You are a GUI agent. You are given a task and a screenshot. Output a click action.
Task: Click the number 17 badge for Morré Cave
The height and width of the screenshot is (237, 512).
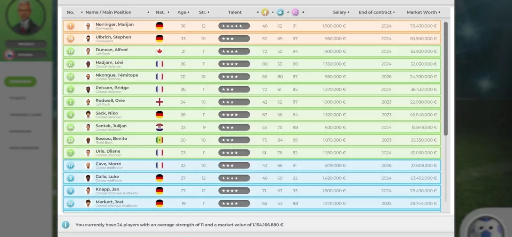click(70, 165)
